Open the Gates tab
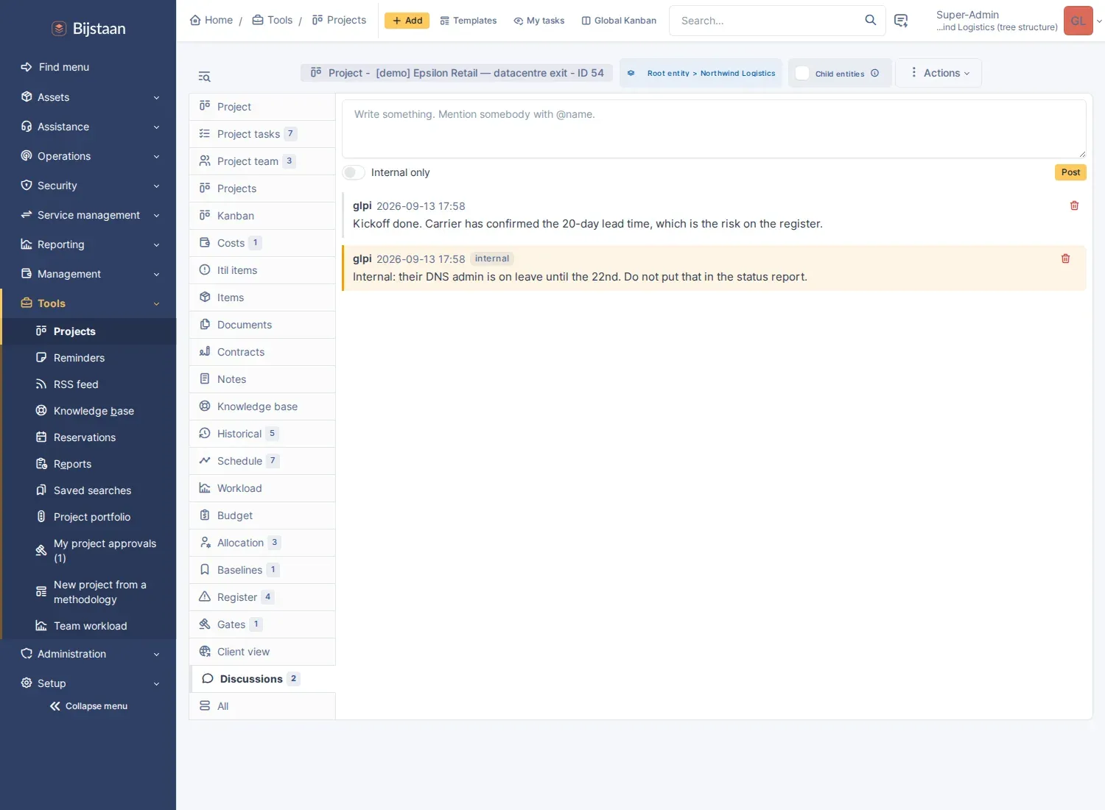Screen dimensions: 1105x810 tap(262, 624)
